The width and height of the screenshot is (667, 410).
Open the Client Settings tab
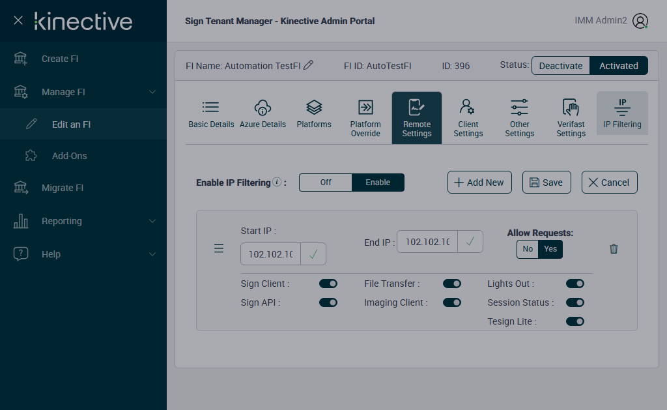coord(468,118)
